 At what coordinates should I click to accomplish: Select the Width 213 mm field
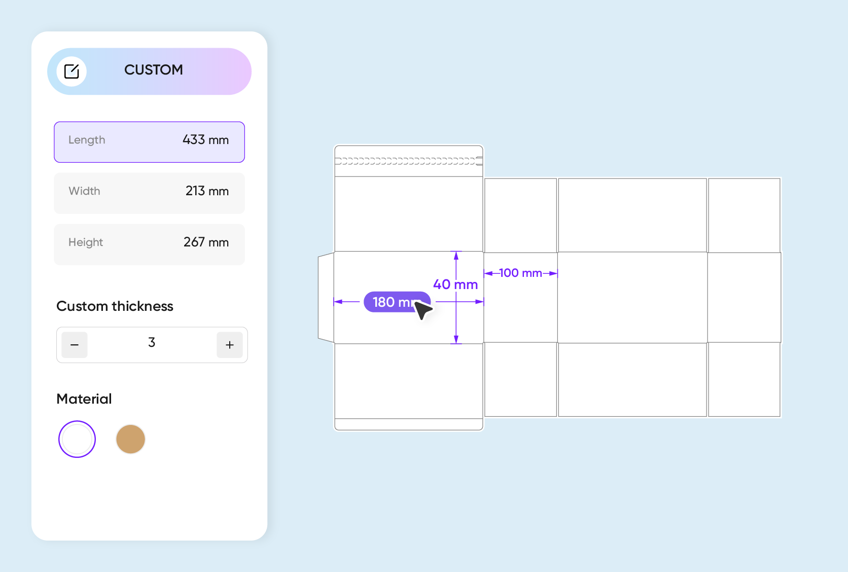click(149, 193)
